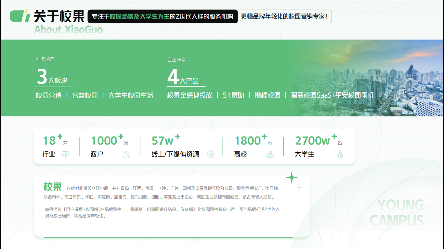The image size is (444, 249).
Task: Click the 1800+ universities statistic
Action: [x=254, y=140]
